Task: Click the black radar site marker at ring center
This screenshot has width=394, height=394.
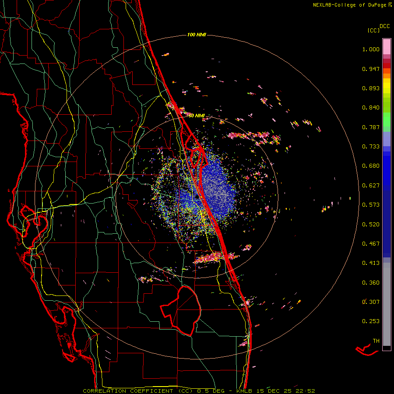Action: [197, 197]
